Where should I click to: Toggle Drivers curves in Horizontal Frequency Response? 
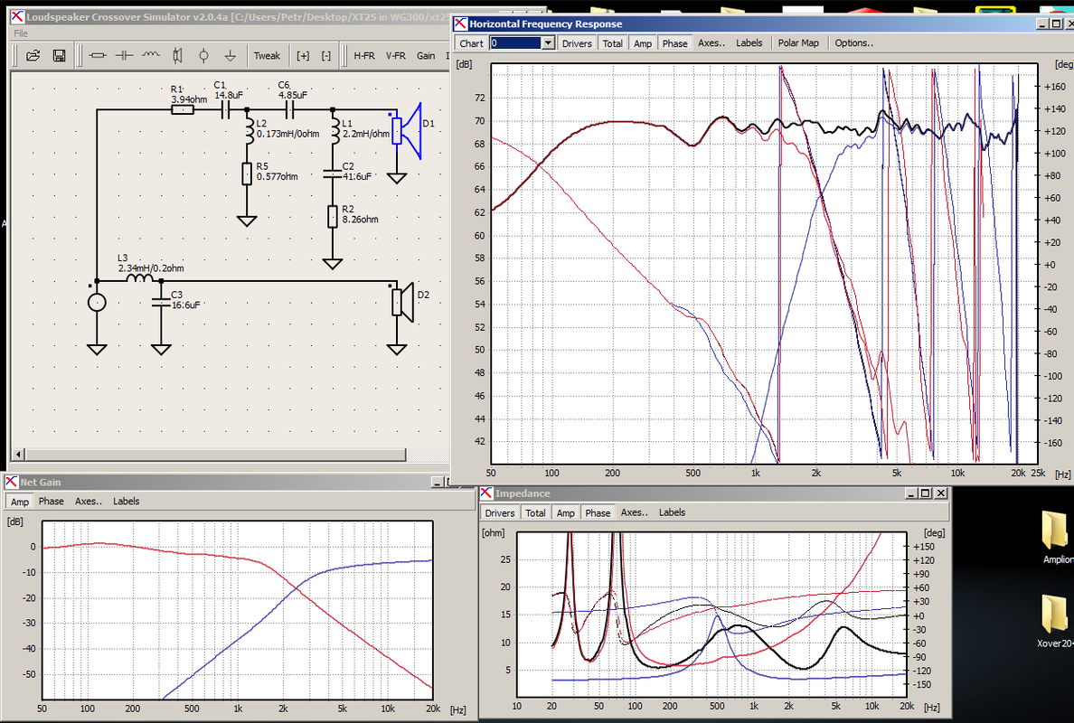577,43
